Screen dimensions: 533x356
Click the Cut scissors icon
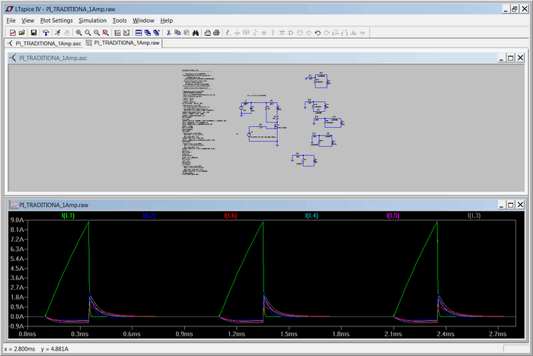(x=168, y=33)
